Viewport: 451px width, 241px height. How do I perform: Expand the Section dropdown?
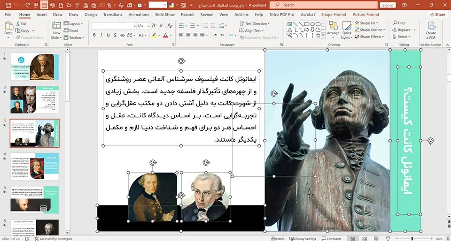click(x=74, y=38)
